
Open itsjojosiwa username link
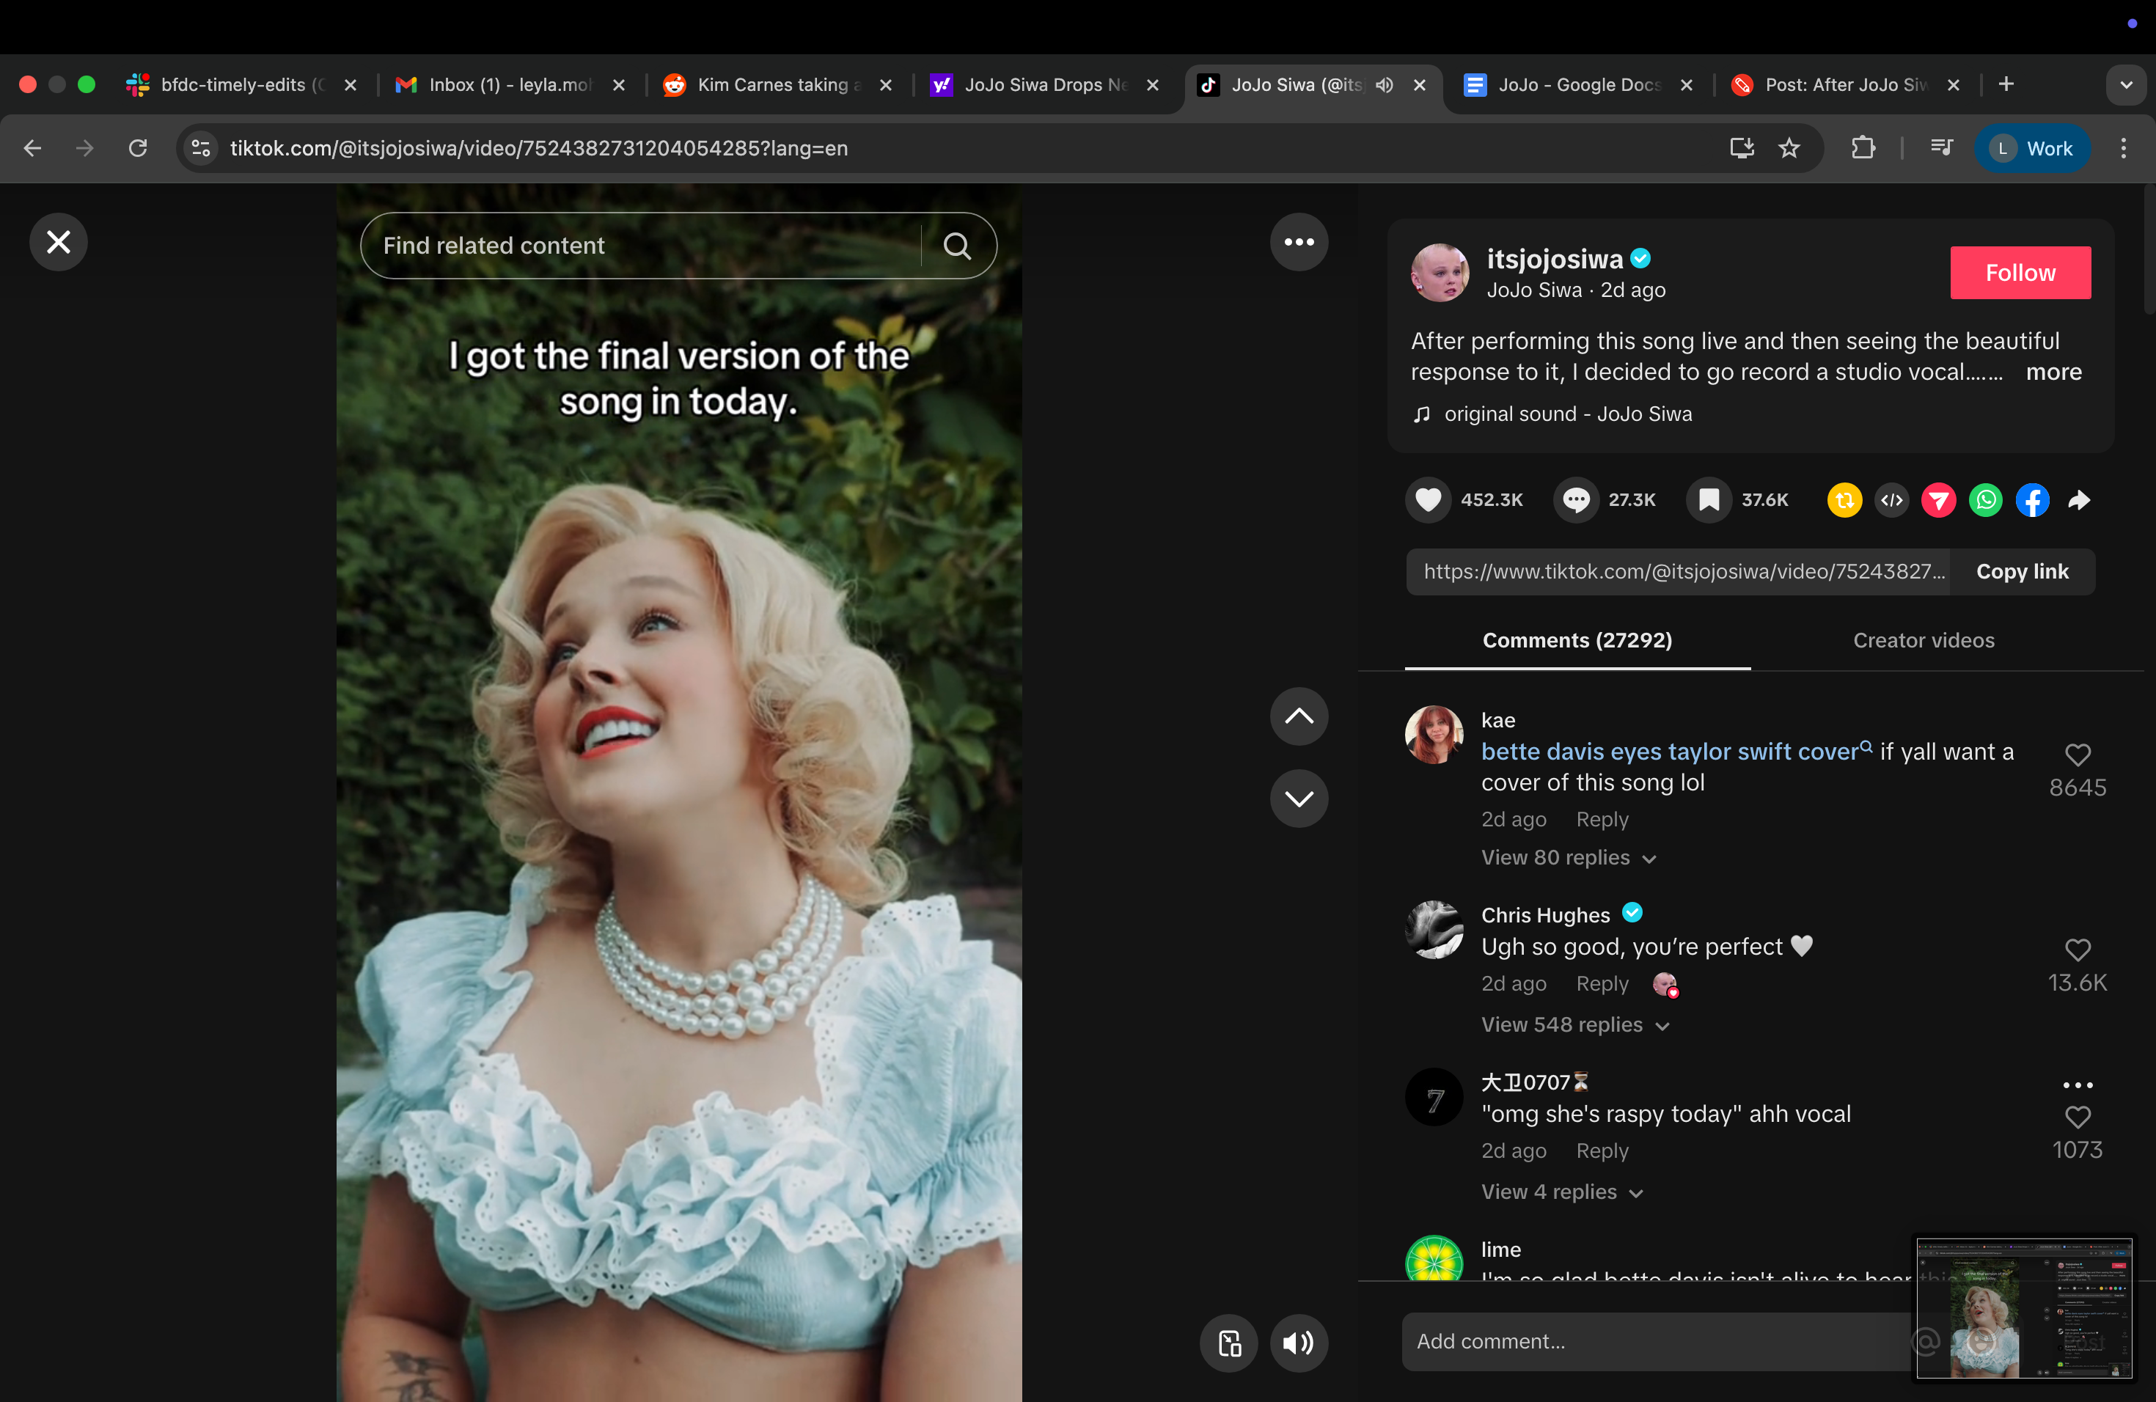pyautogui.click(x=1555, y=259)
